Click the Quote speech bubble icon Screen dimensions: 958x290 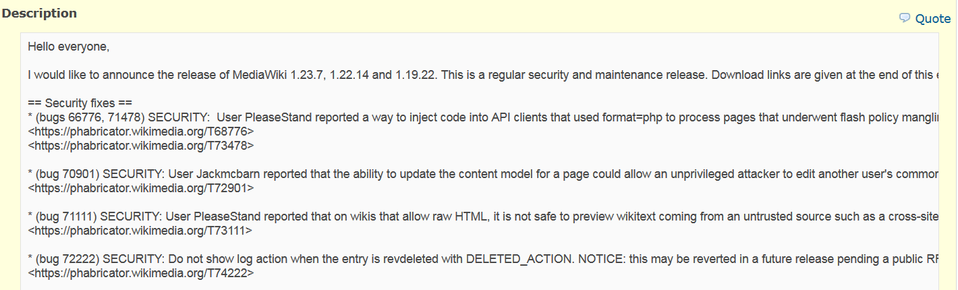click(x=905, y=18)
